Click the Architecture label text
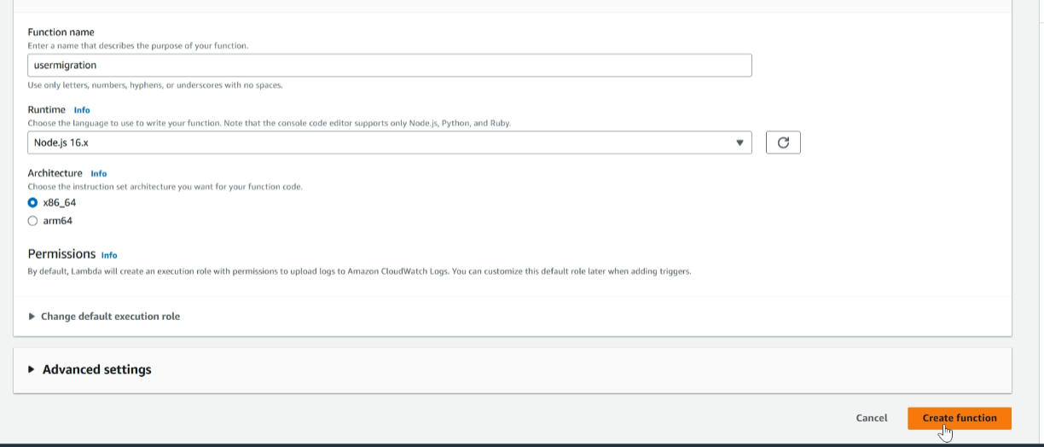 pyautogui.click(x=55, y=173)
